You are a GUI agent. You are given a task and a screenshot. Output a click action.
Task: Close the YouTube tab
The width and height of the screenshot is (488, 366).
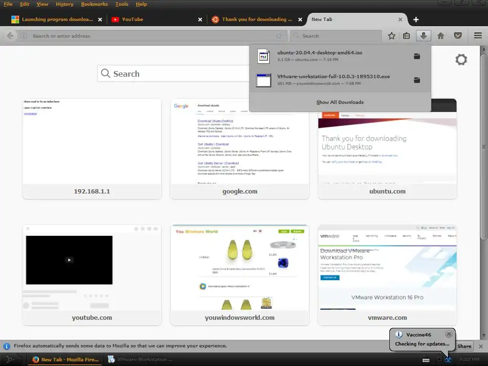point(200,20)
